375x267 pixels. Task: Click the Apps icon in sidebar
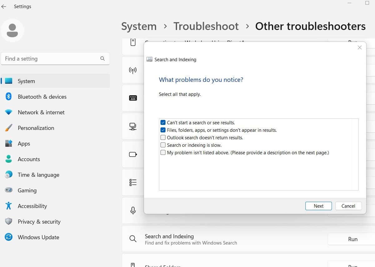pos(9,143)
